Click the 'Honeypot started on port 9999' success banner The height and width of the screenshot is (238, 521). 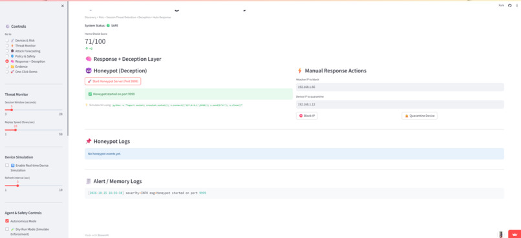pos(189,94)
